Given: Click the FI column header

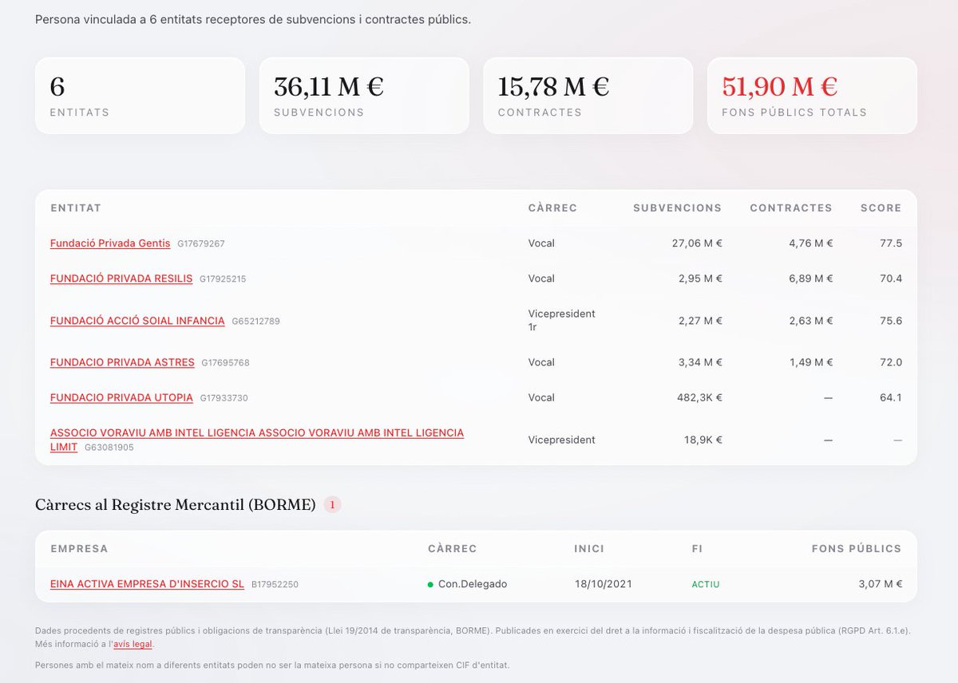Looking at the screenshot, I should [x=698, y=549].
